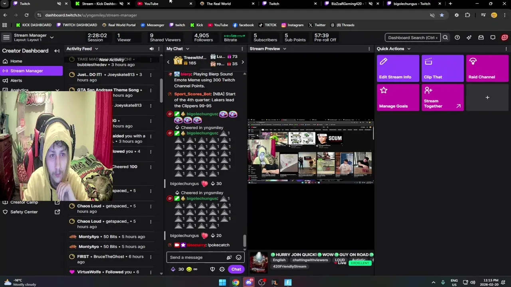Viewport: 511px width, 287px height.
Task: Open TWITCH DASHBOARD bookmark
Action: pos(77,25)
